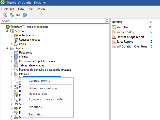Collapse the Informes node

coord(11,74)
